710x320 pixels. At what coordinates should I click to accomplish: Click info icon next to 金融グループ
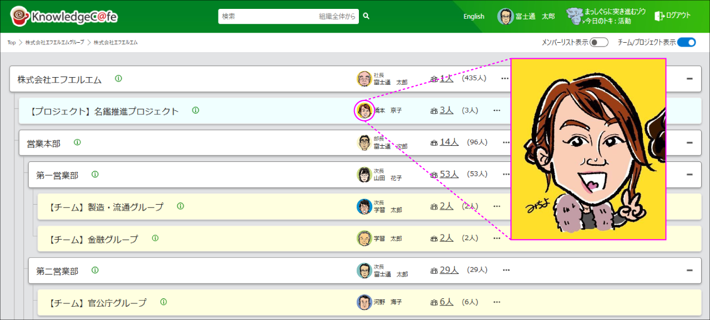155,238
